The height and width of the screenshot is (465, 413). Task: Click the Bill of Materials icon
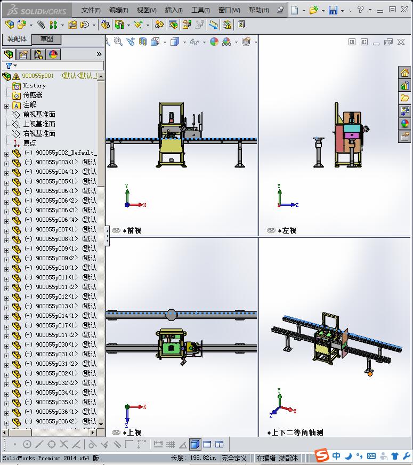[x=174, y=25]
